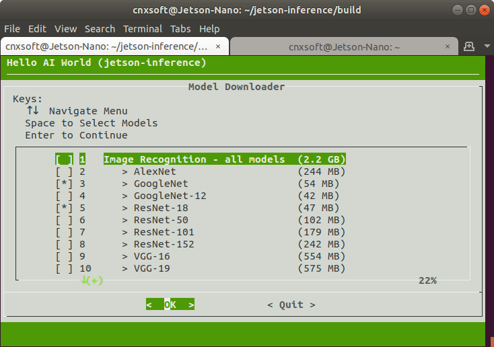Open the File menu
This screenshot has height=347, width=494.
click(x=12, y=29)
